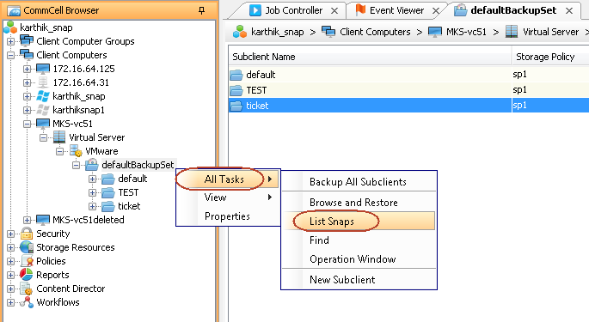This screenshot has width=589, height=322.
Task: Choose Find in the submenu
Action: coord(359,240)
